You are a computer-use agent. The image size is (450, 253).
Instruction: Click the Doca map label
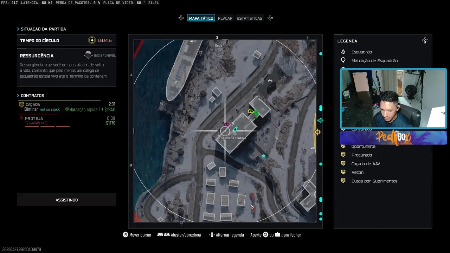pyautogui.click(x=219, y=46)
